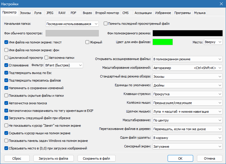Image resolution: width=226 pixels, height=164 pixels.
Task: Uncheck Напоминать о сохранении изменений
Action: pos(6,88)
